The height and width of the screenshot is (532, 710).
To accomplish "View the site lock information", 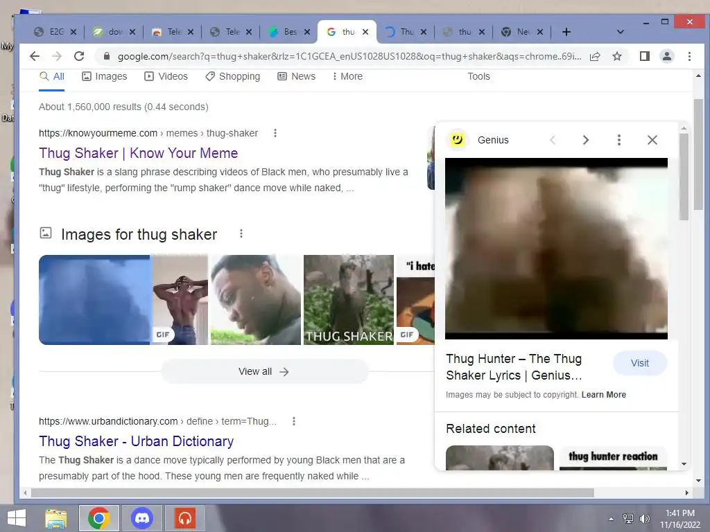I will (x=107, y=56).
